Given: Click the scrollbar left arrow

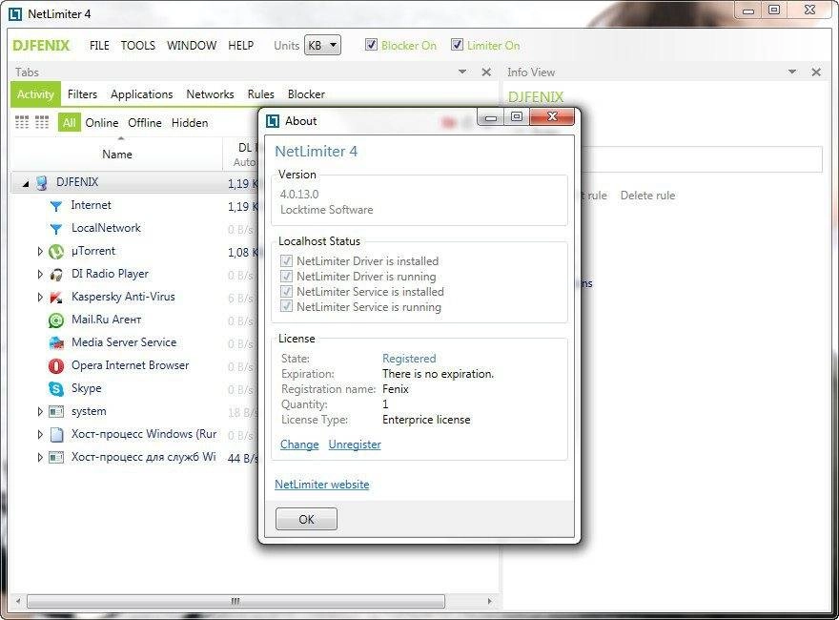Looking at the screenshot, I should (18, 601).
